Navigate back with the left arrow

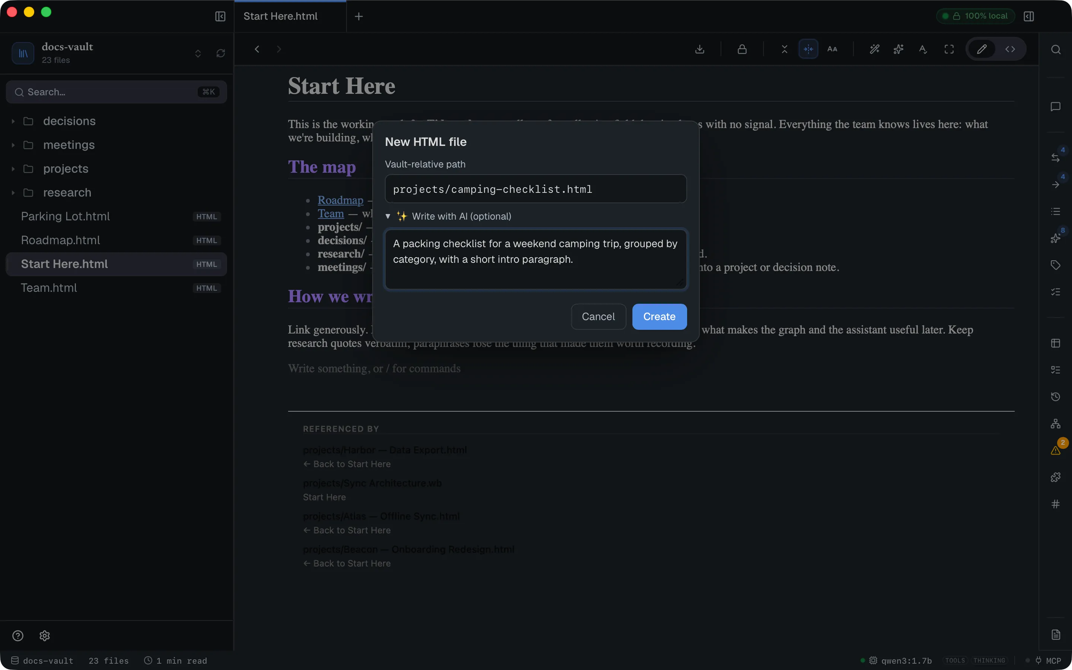[x=257, y=49]
